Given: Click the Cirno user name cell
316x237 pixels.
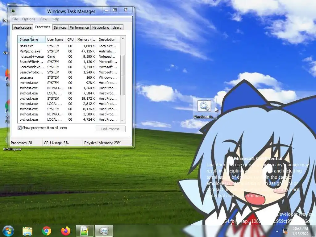Looking at the screenshot, I should coord(51,56).
